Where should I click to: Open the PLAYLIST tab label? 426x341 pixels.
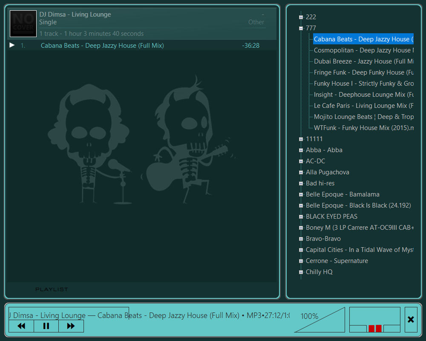(x=52, y=289)
